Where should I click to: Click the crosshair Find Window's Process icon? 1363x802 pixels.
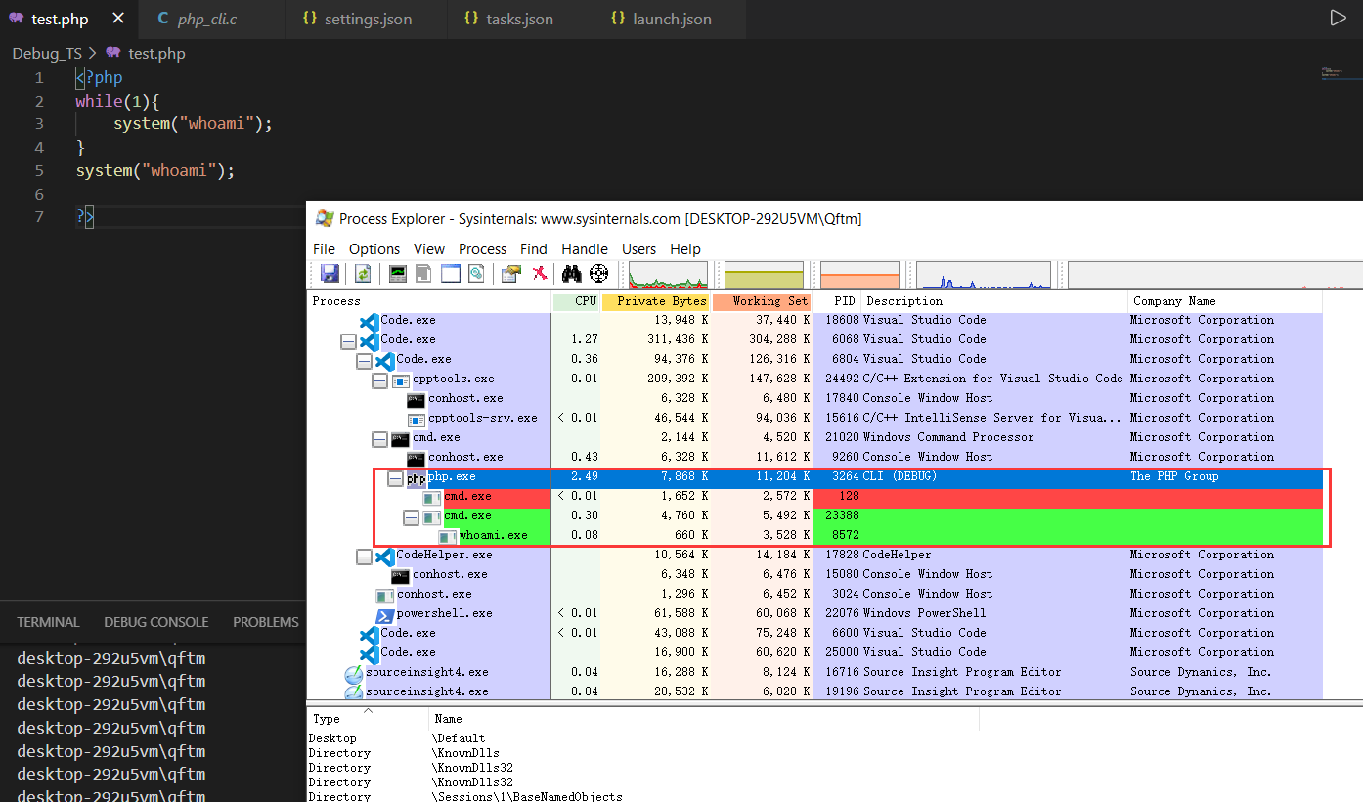point(599,274)
